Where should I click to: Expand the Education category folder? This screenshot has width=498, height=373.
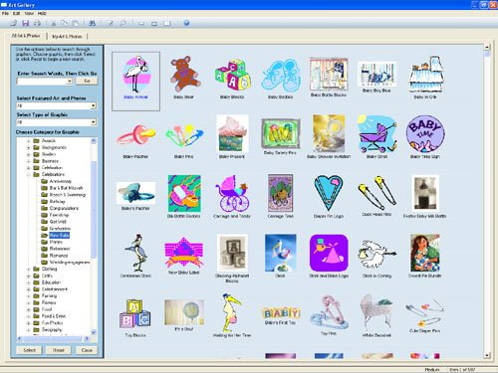tap(29, 282)
